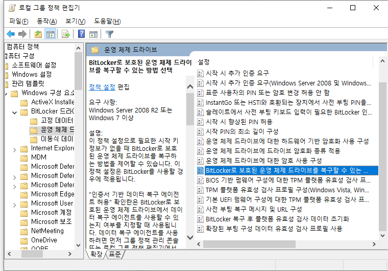The image size is (388, 271).
Task: Click the Microsoft Edge folder icon
Action: [x=24, y=195]
